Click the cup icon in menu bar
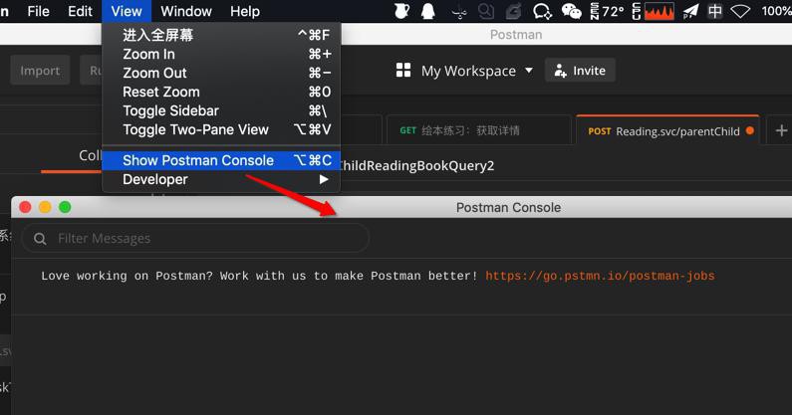This screenshot has width=792, height=415. pyautogui.click(x=401, y=11)
